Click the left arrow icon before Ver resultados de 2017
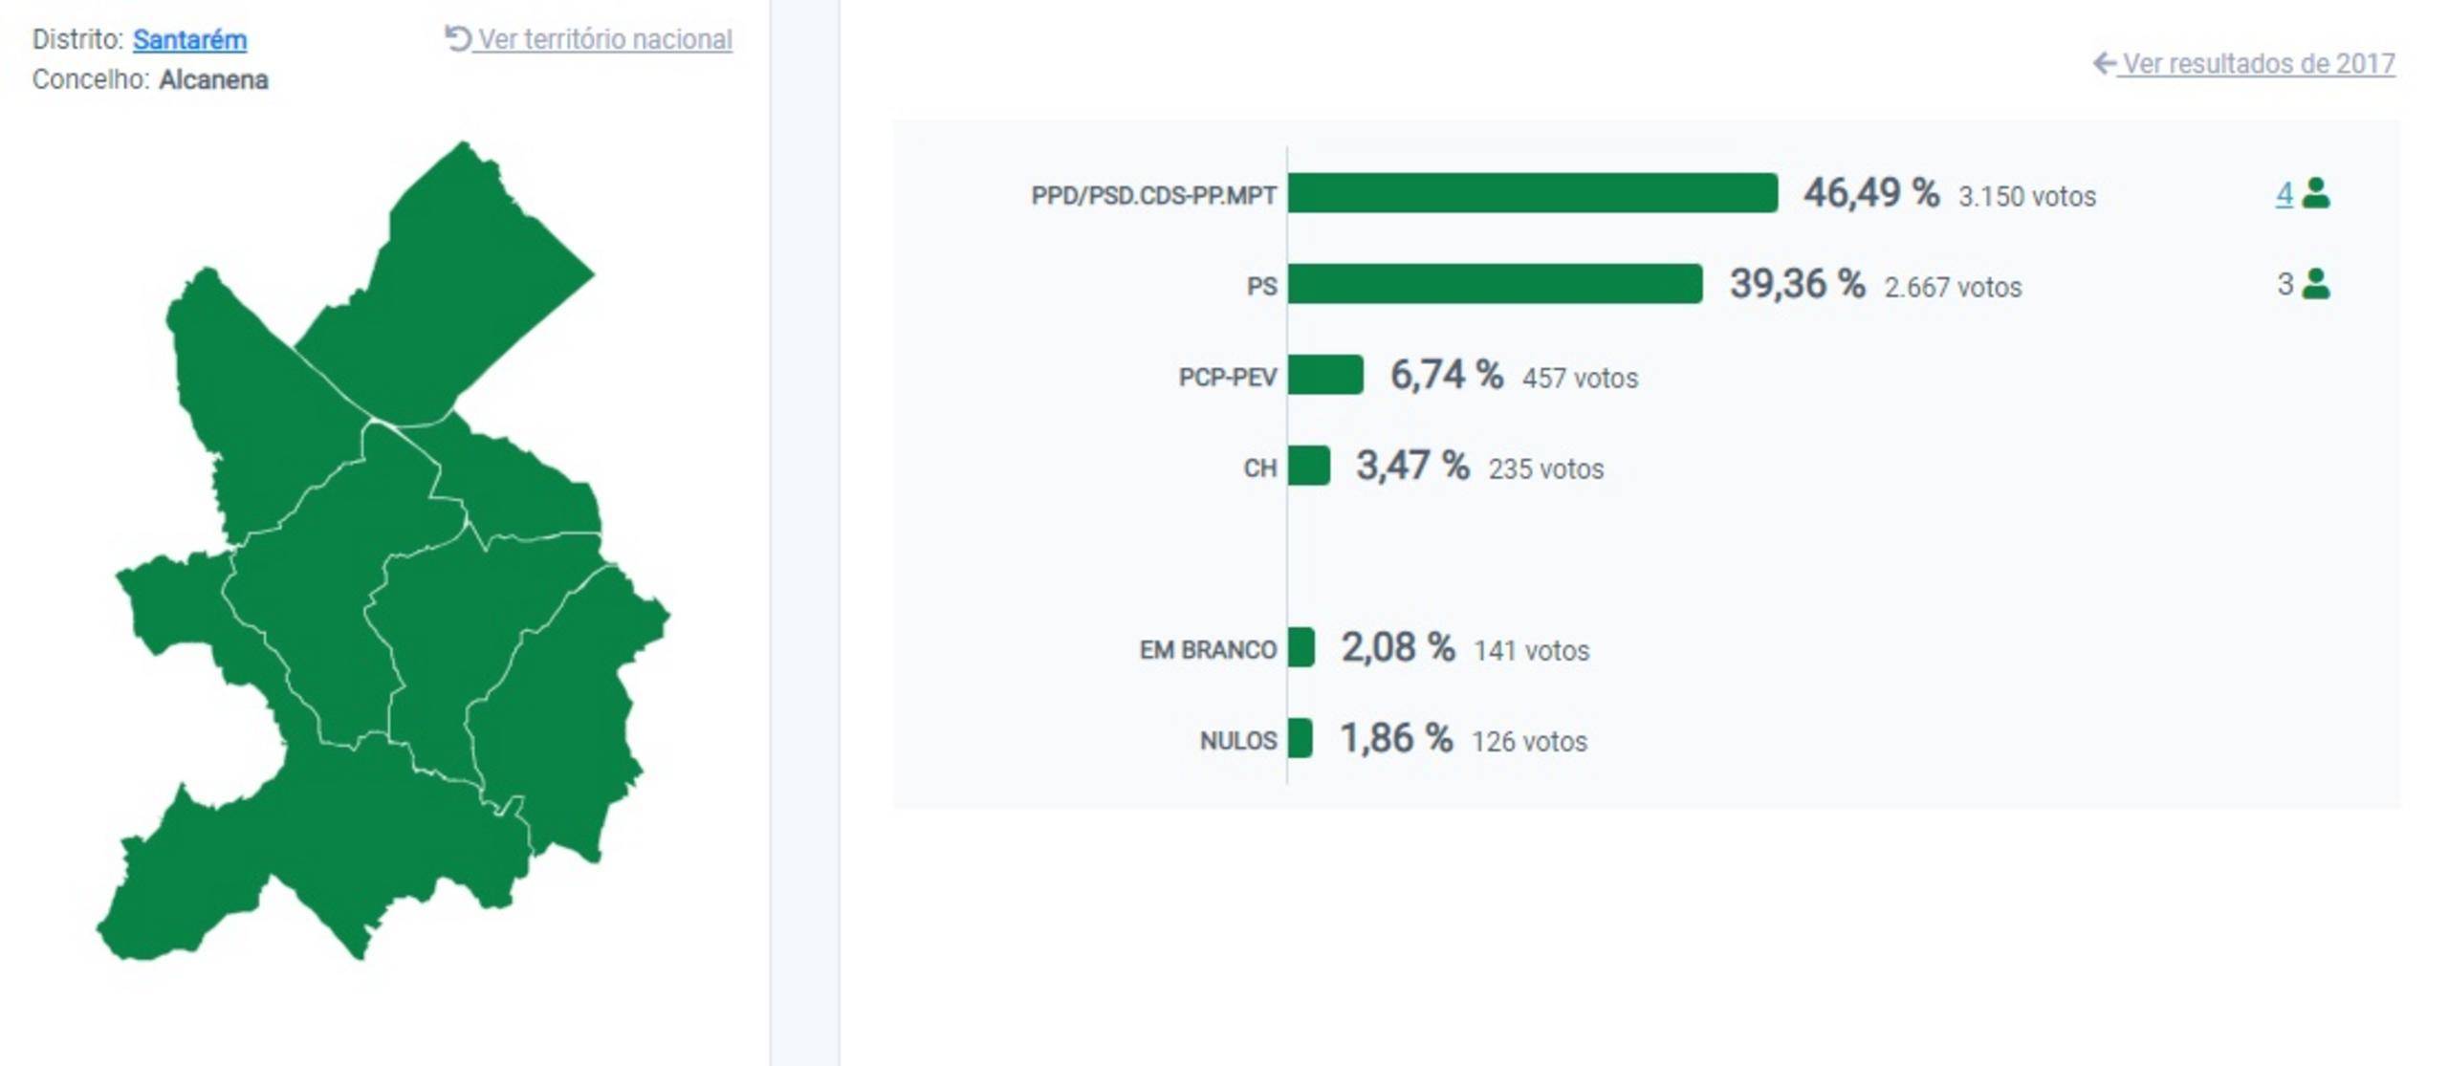2448x1066 pixels. [x=2104, y=63]
